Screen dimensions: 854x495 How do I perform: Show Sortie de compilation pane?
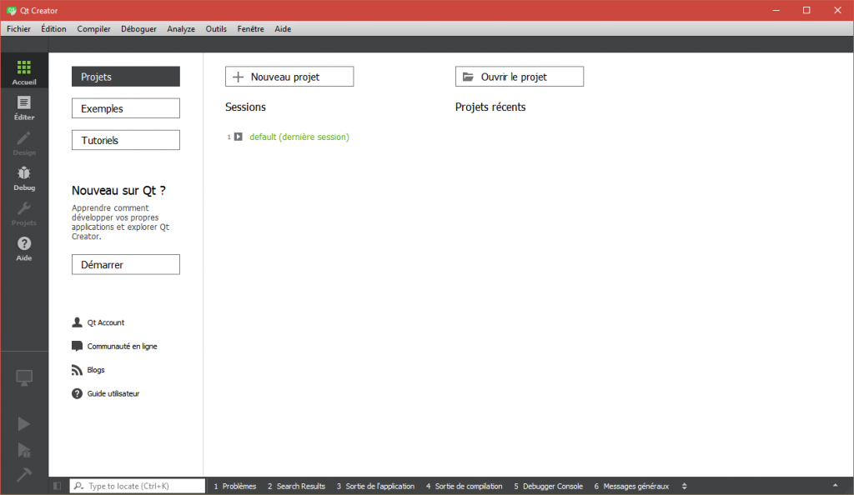point(464,487)
